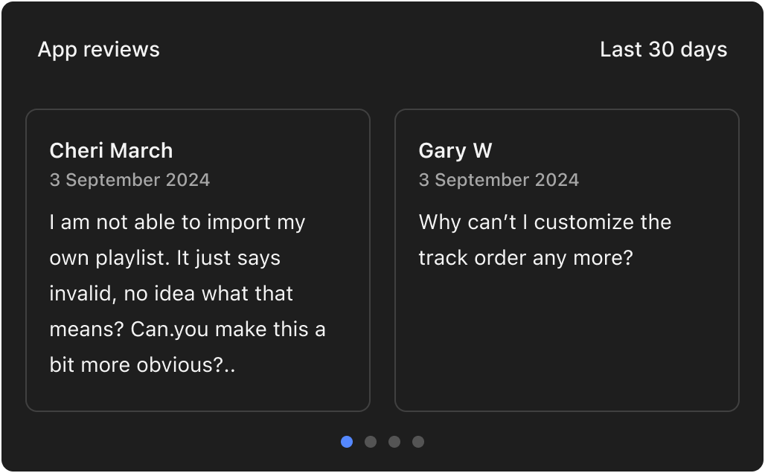Image resolution: width=765 pixels, height=473 pixels.
Task: Jump to the third carousel page dot
Action: click(x=394, y=442)
